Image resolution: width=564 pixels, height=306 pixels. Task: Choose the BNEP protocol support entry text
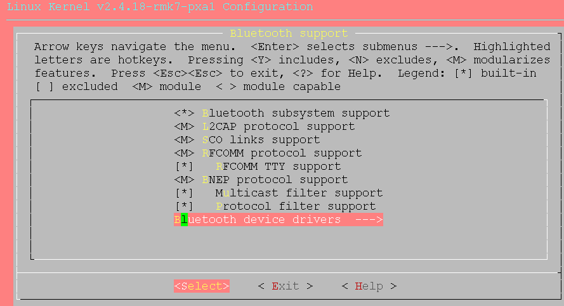pyautogui.click(x=275, y=180)
